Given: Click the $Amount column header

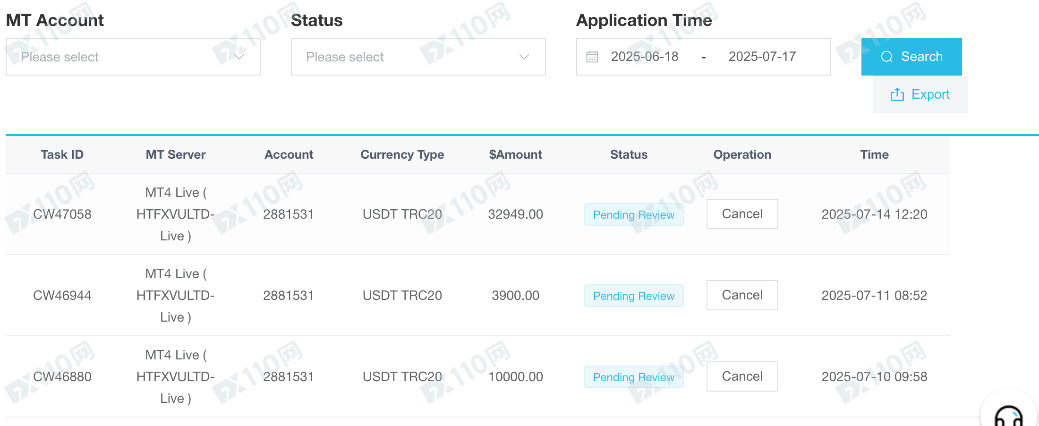Looking at the screenshot, I should tap(515, 154).
